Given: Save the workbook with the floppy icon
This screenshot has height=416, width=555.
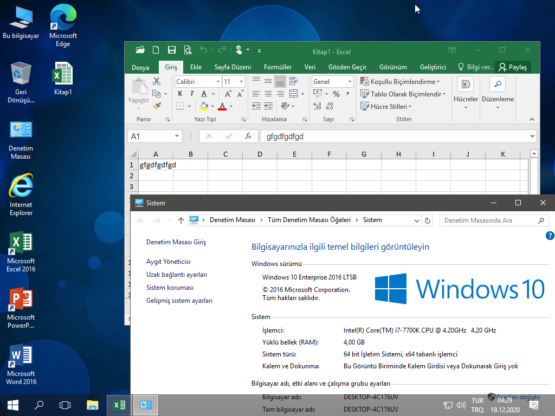Looking at the screenshot, I should coord(172,50).
